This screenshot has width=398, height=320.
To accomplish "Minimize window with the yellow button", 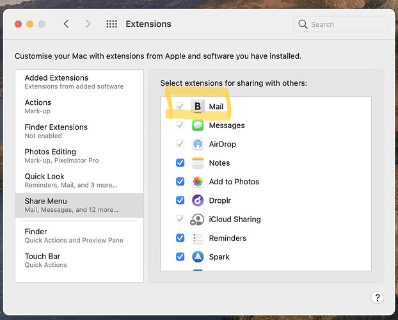I will click(30, 24).
